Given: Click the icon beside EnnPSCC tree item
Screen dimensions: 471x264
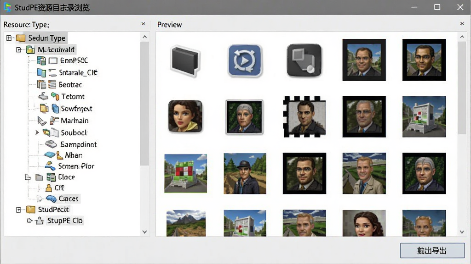Looking at the screenshot, I should point(41,61).
